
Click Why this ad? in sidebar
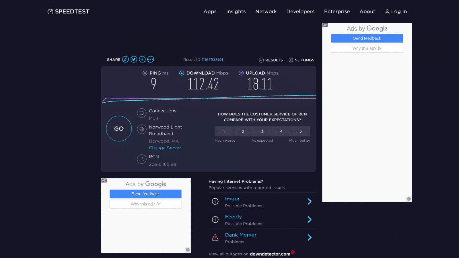pyautogui.click(x=367, y=48)
